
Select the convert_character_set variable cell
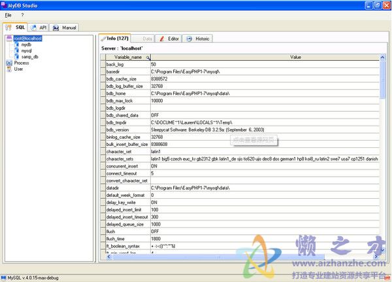128,181
